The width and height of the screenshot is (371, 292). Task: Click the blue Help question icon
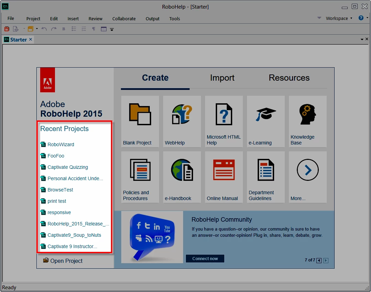click(361, 18)
